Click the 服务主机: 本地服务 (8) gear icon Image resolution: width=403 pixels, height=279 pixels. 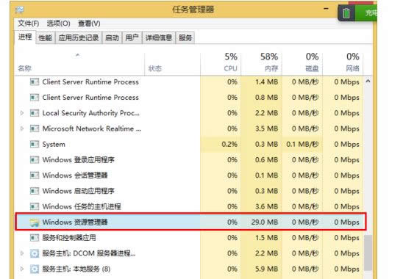tap(35, 269)
